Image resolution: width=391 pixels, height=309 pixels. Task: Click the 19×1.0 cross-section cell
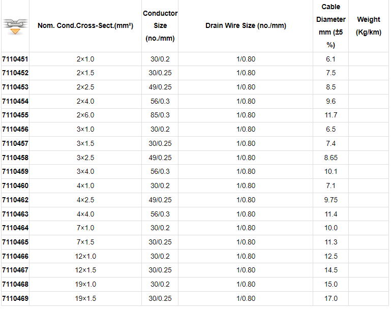85,284
